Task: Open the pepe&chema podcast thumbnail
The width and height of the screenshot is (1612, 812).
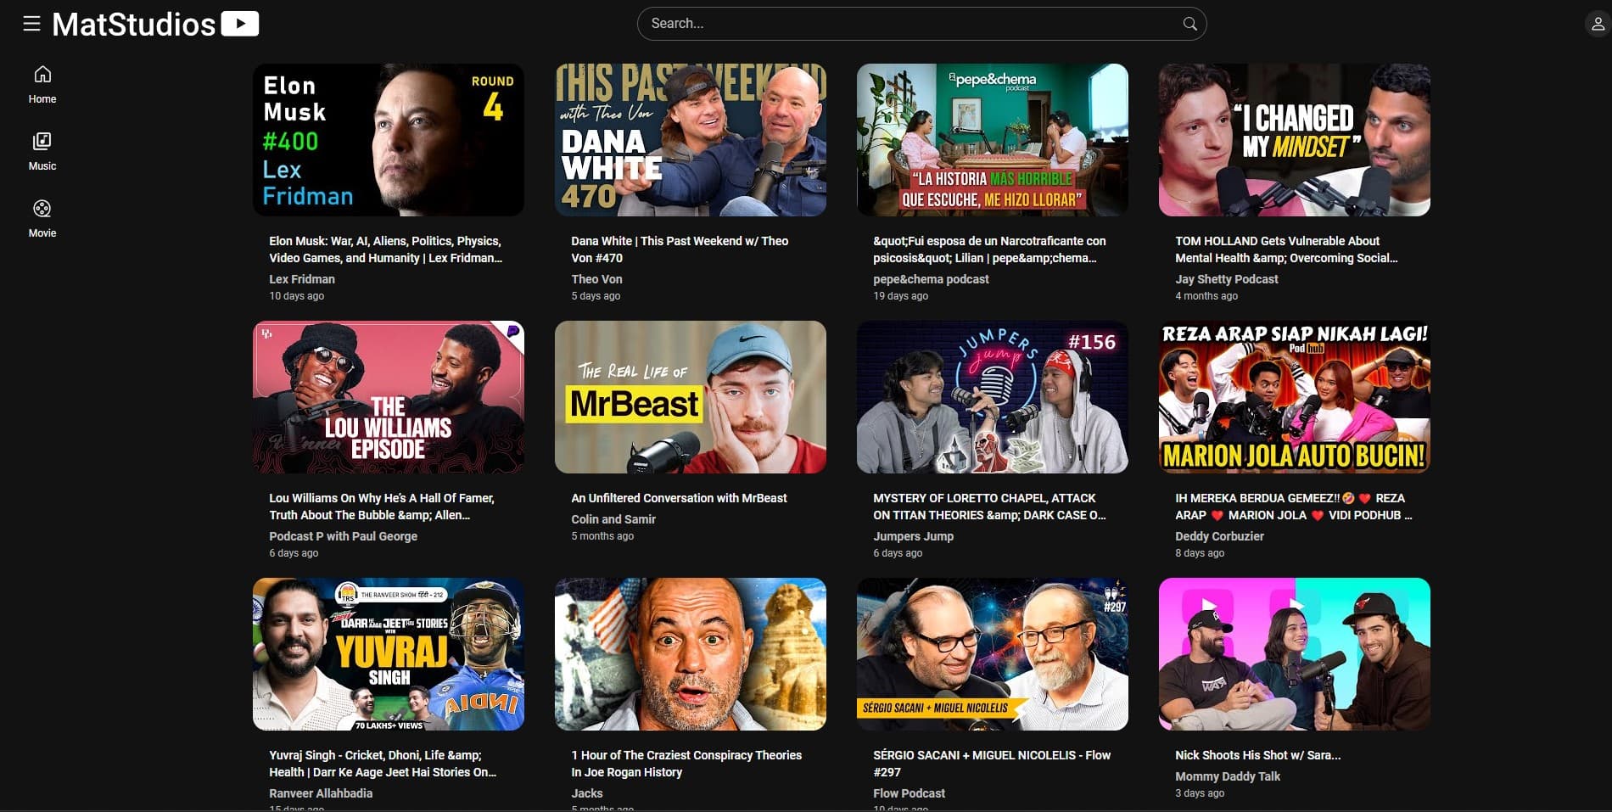Action: pyautogui.click(x=993, y=140)
